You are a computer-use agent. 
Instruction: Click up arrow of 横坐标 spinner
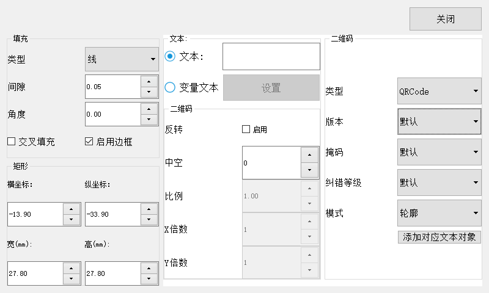pos(72,209)
